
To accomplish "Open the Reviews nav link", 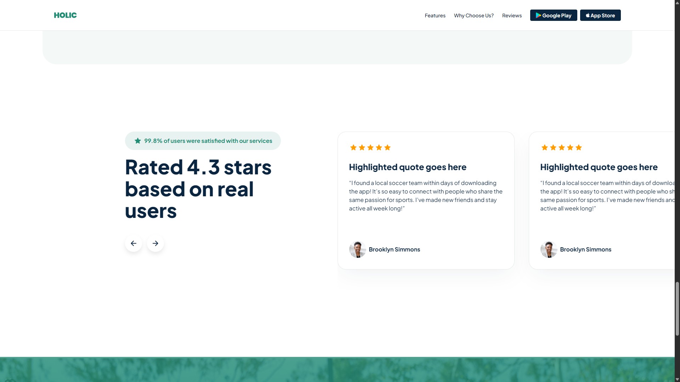I will click(x=512, y=16).
